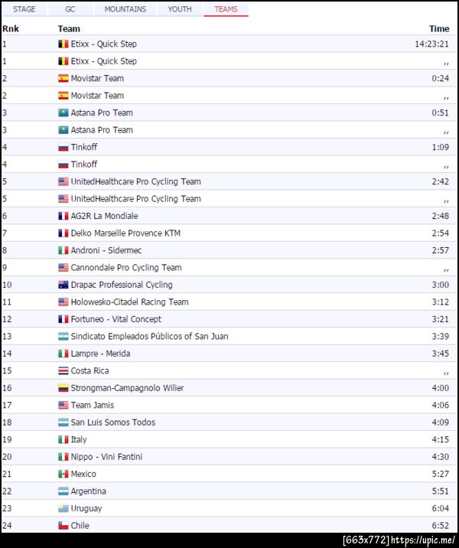Open Drapac Professional Cycling team link
The image size is (459, 548).
click(x=122, y=285)
